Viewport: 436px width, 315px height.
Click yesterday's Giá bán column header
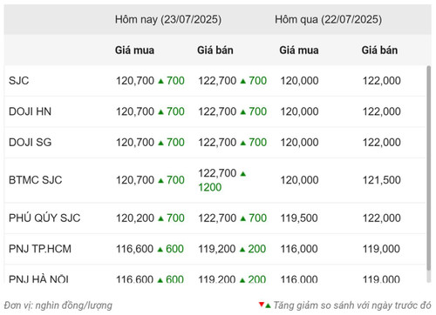pyautogui.click(x=379, y=50)
